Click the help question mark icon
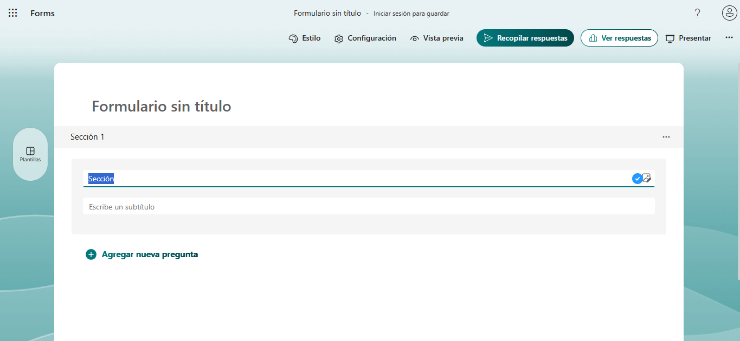Image resolution: width=740 pixels, height=341 pixels. pos(697,12)
